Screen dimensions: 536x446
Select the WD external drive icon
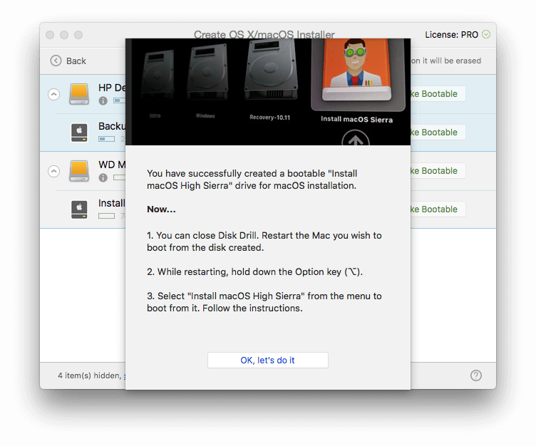click(79, 171)
